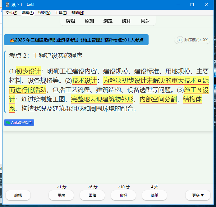The width and height of the screenshot is (216, 207).
Task: Toggle 顺序模式 order mode
Action: (192, 40)
